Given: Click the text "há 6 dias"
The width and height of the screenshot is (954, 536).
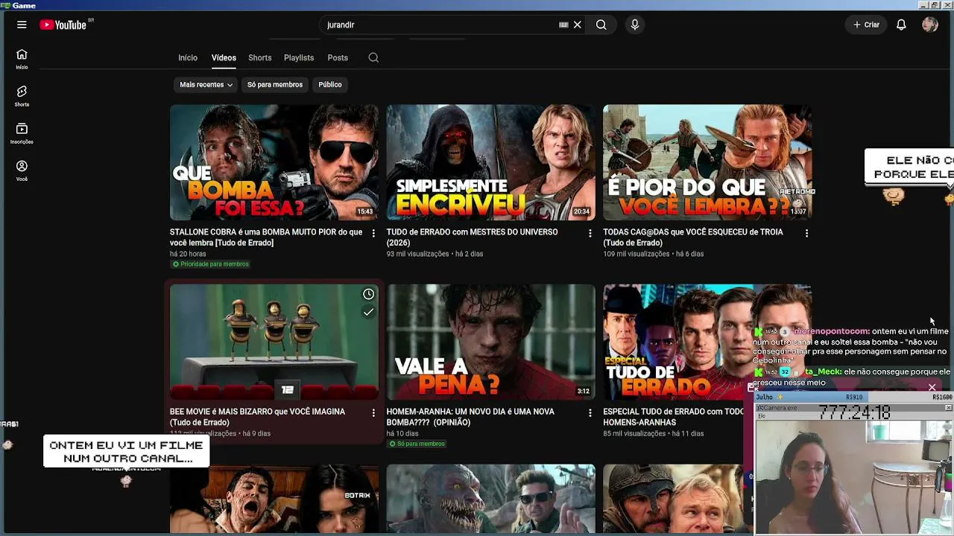Looking at the screenshot, I should [x=690, y=254].
